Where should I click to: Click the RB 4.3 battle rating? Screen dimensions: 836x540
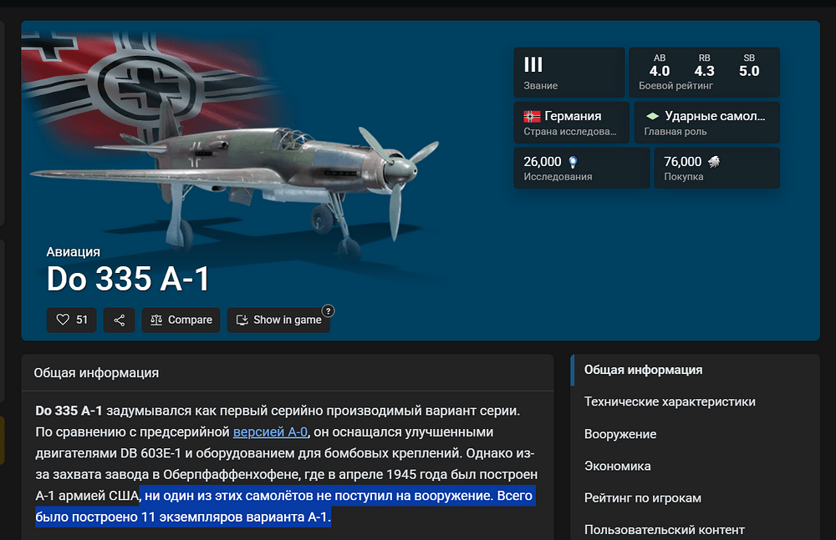pos(704,66)
